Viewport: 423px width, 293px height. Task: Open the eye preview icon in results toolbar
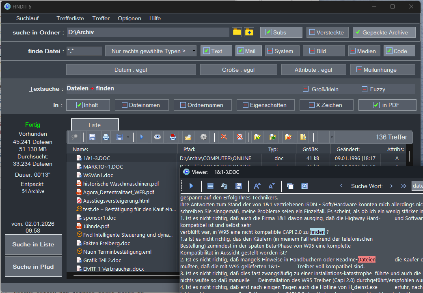[157, 137]
